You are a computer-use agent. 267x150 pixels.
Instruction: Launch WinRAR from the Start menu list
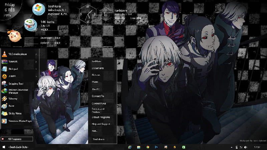click(x=13, y=62)
